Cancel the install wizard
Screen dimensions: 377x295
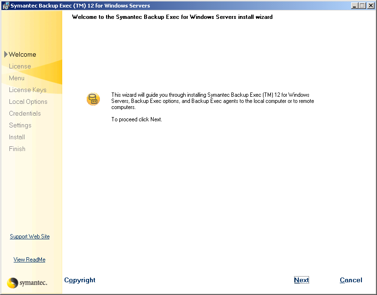point(351,280)
